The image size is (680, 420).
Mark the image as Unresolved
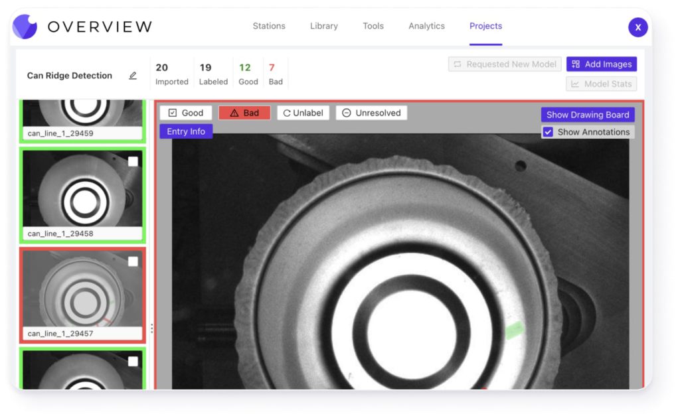coord(371,113)
